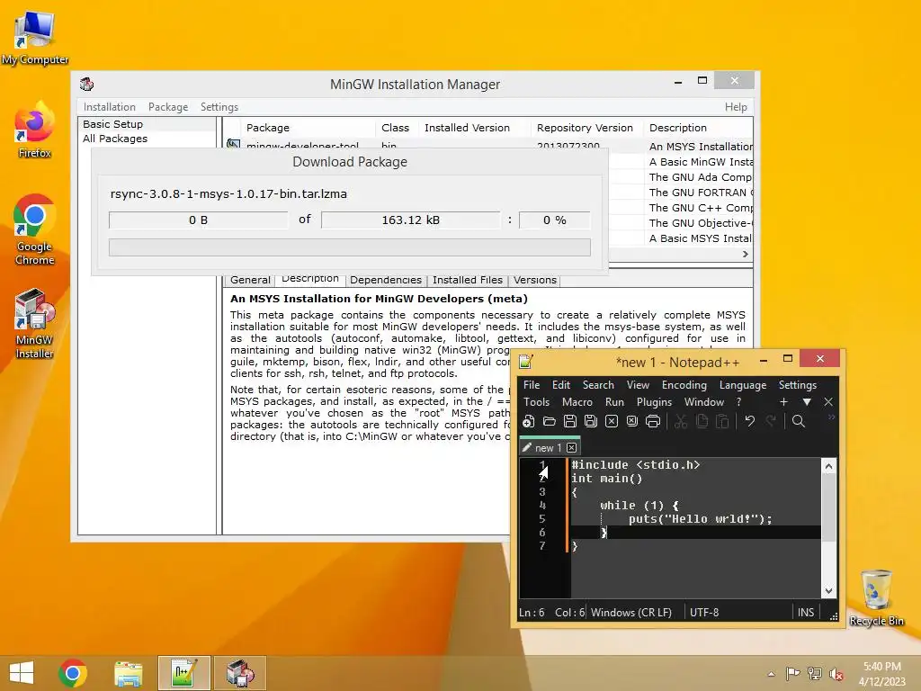Click the UTF-8 encoding status bar entry
Viewport: 921px width, 691px height.
(704, 612)
